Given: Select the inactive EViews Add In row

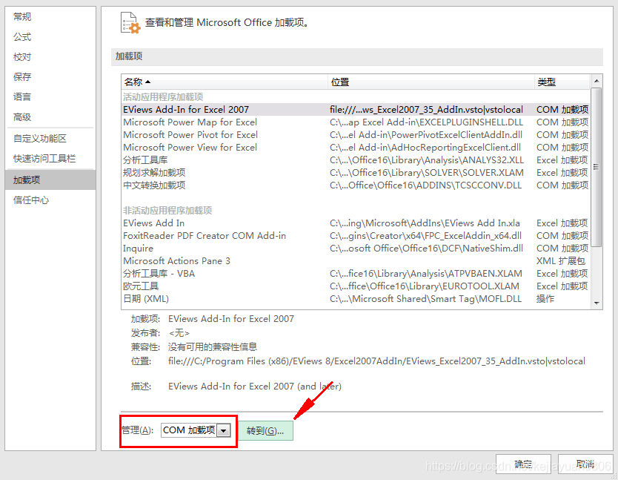Looking at the screenshot, I should tap(356, 223).
